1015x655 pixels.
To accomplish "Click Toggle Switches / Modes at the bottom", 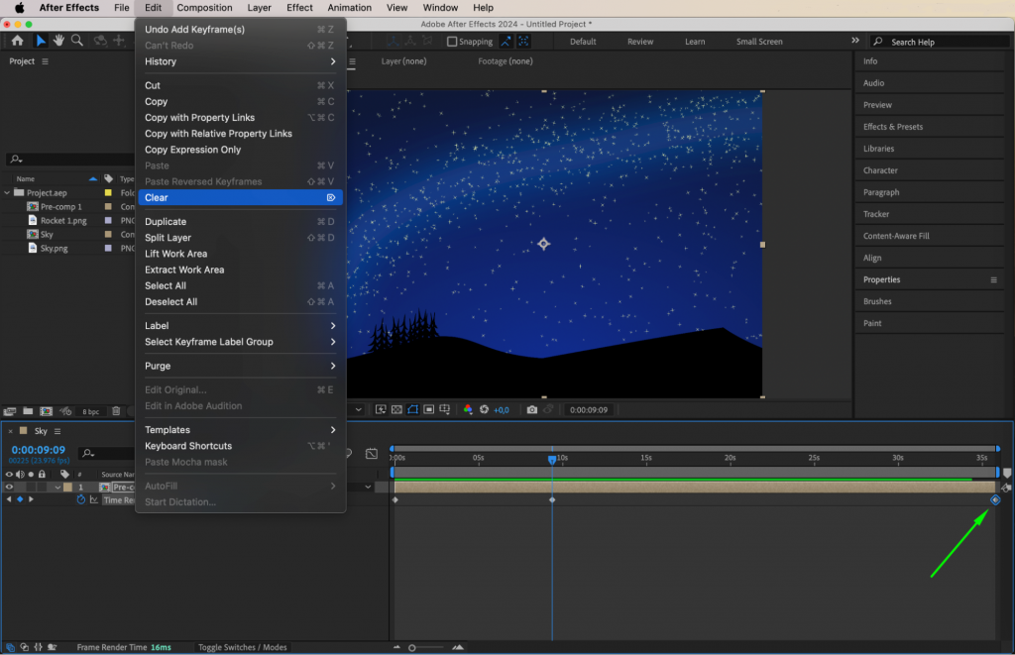I will tap(242, 647).
